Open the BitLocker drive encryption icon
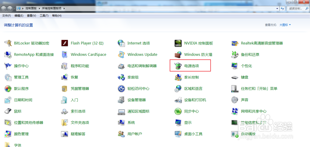 point(8,43)
